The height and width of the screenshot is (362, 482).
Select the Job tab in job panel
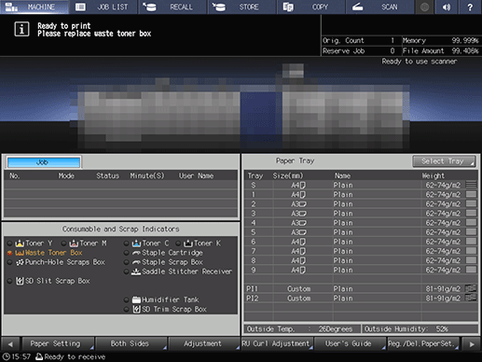(x=44, y=162)
